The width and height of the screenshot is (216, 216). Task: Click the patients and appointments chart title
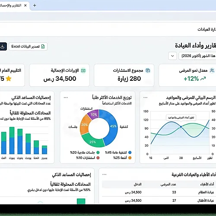[191, 98]
